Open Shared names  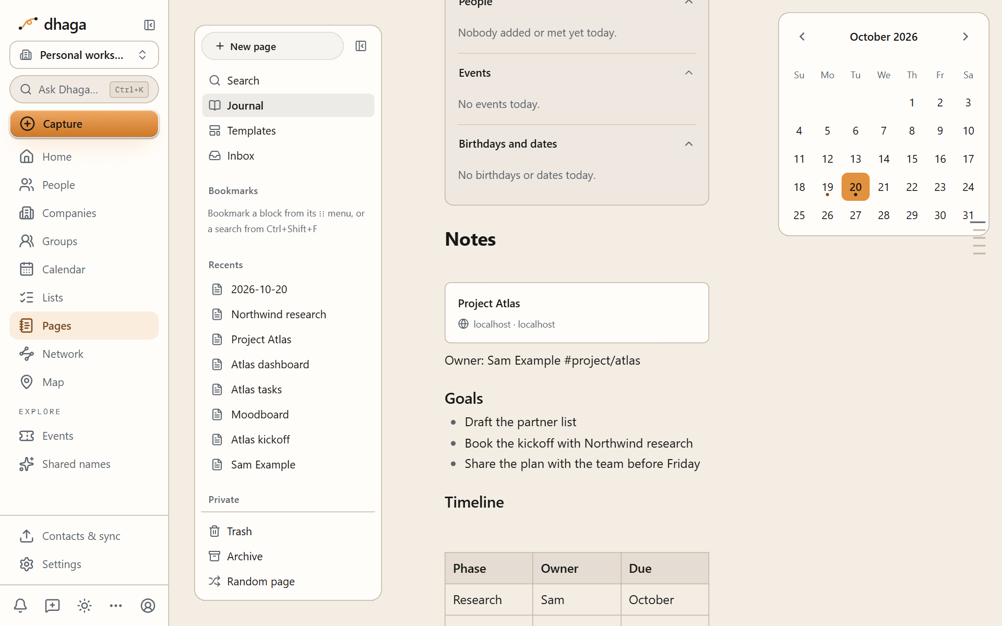(84, 464)
